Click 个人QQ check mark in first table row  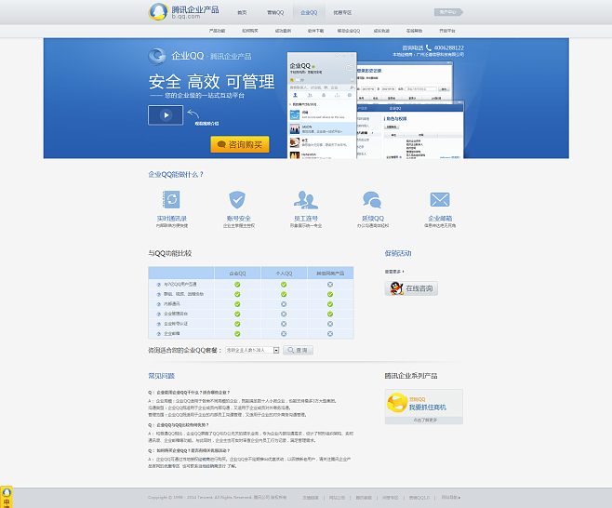(284, 285)
